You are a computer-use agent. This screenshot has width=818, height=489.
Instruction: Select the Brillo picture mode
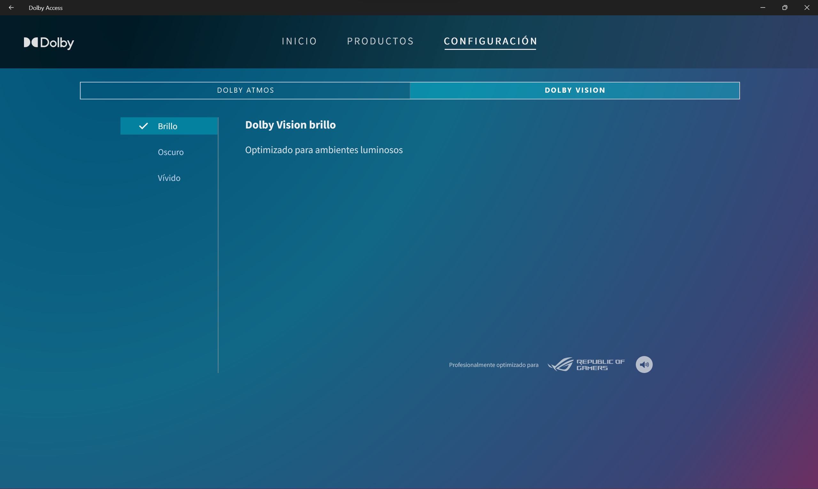click(168, 126)
